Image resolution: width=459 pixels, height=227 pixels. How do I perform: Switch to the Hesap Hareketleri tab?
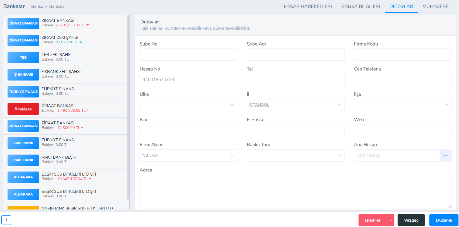coord(308,6)
